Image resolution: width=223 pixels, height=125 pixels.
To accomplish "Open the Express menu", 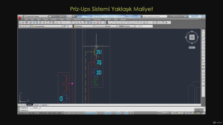I will point(123,19).
